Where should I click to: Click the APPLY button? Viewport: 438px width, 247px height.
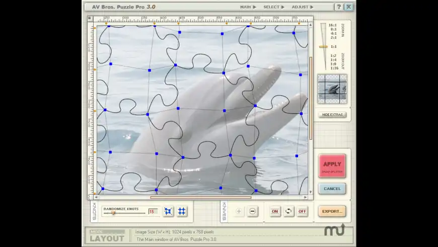[332, 166]
